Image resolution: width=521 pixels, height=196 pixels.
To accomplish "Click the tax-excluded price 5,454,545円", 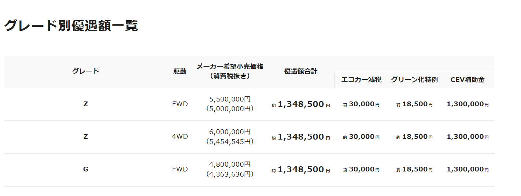I will pos(230,141).
